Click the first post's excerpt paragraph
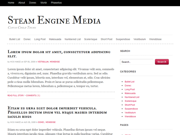Screen dimensions: 180x135 coord(61,78)
